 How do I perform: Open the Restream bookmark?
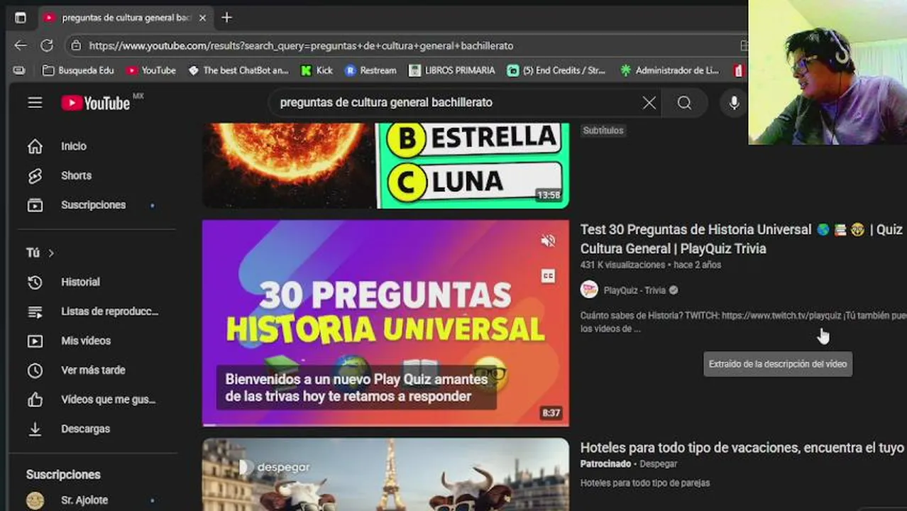pos(370,70)
